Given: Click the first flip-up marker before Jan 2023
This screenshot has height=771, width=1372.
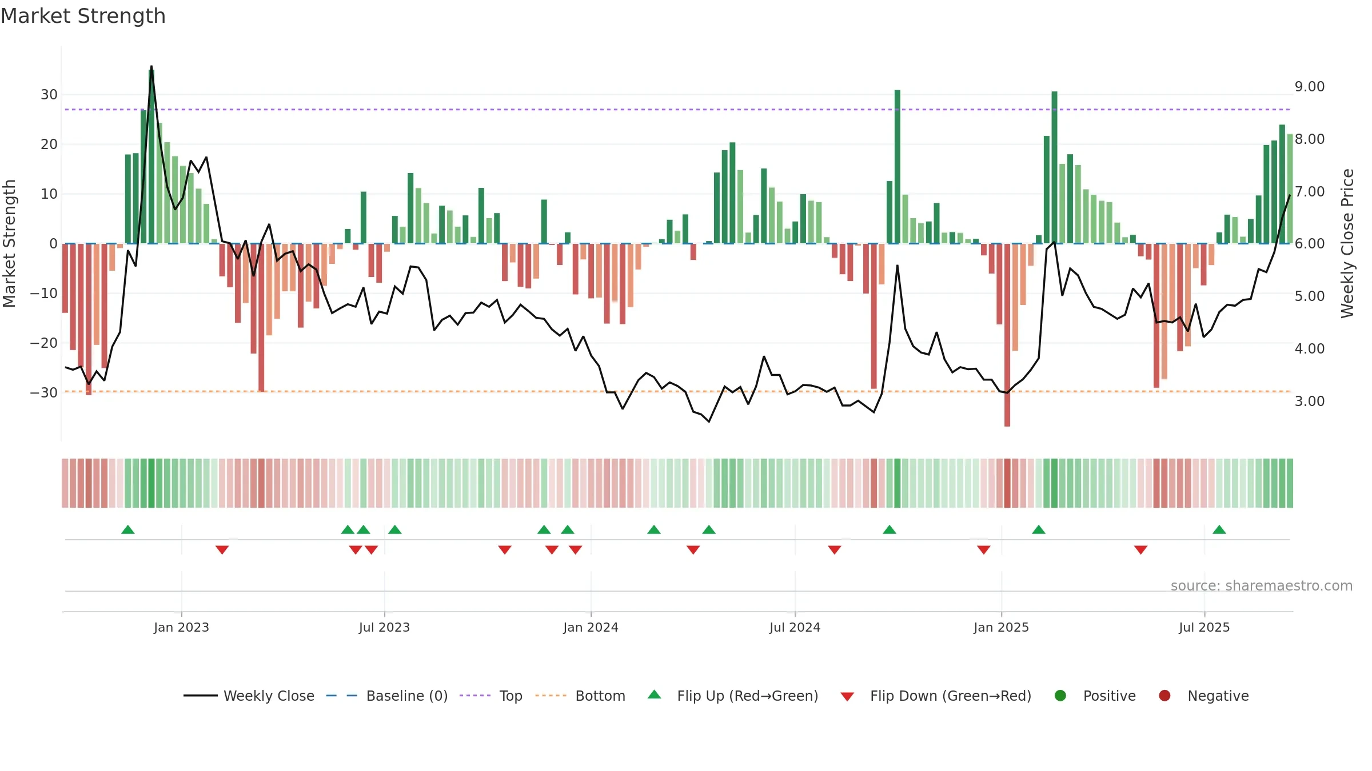Looking at the screenshot, I should (128, 529).
